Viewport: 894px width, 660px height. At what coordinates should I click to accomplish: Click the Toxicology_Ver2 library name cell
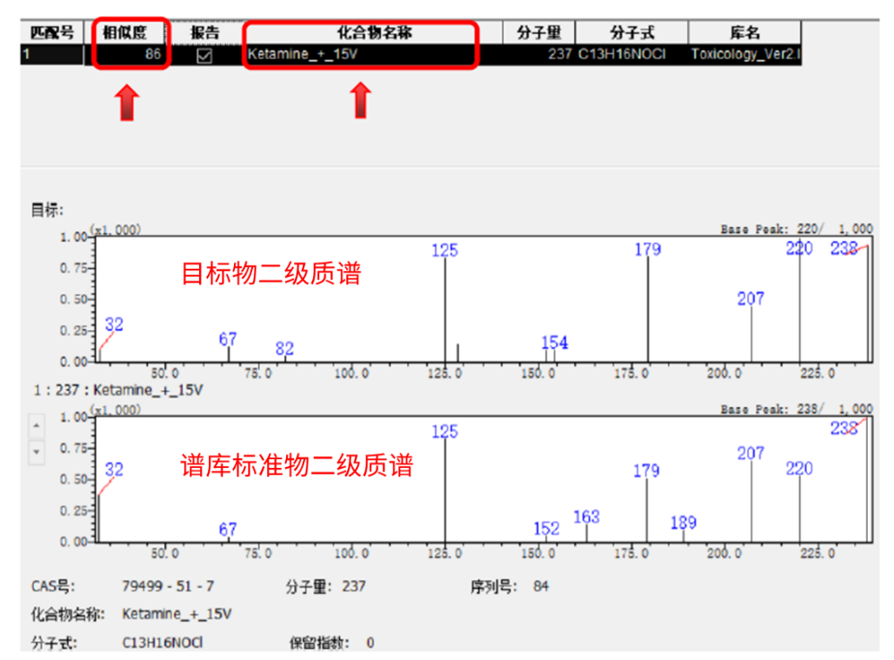pyautogui.click(x=745, y=55)
